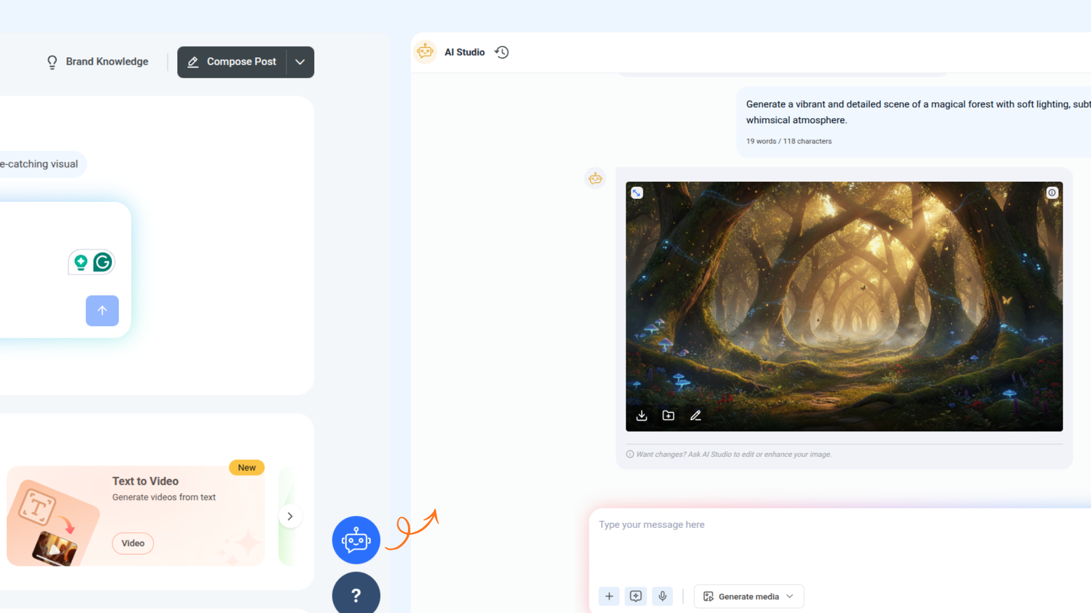Click the Grammarly icon in text box
Screen dimensions: 1091x613
click(103, 262)
